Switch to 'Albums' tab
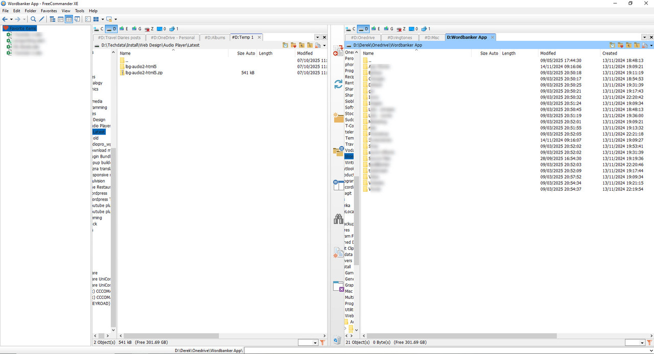Screen dimensions: 654x354 [215, 37]
